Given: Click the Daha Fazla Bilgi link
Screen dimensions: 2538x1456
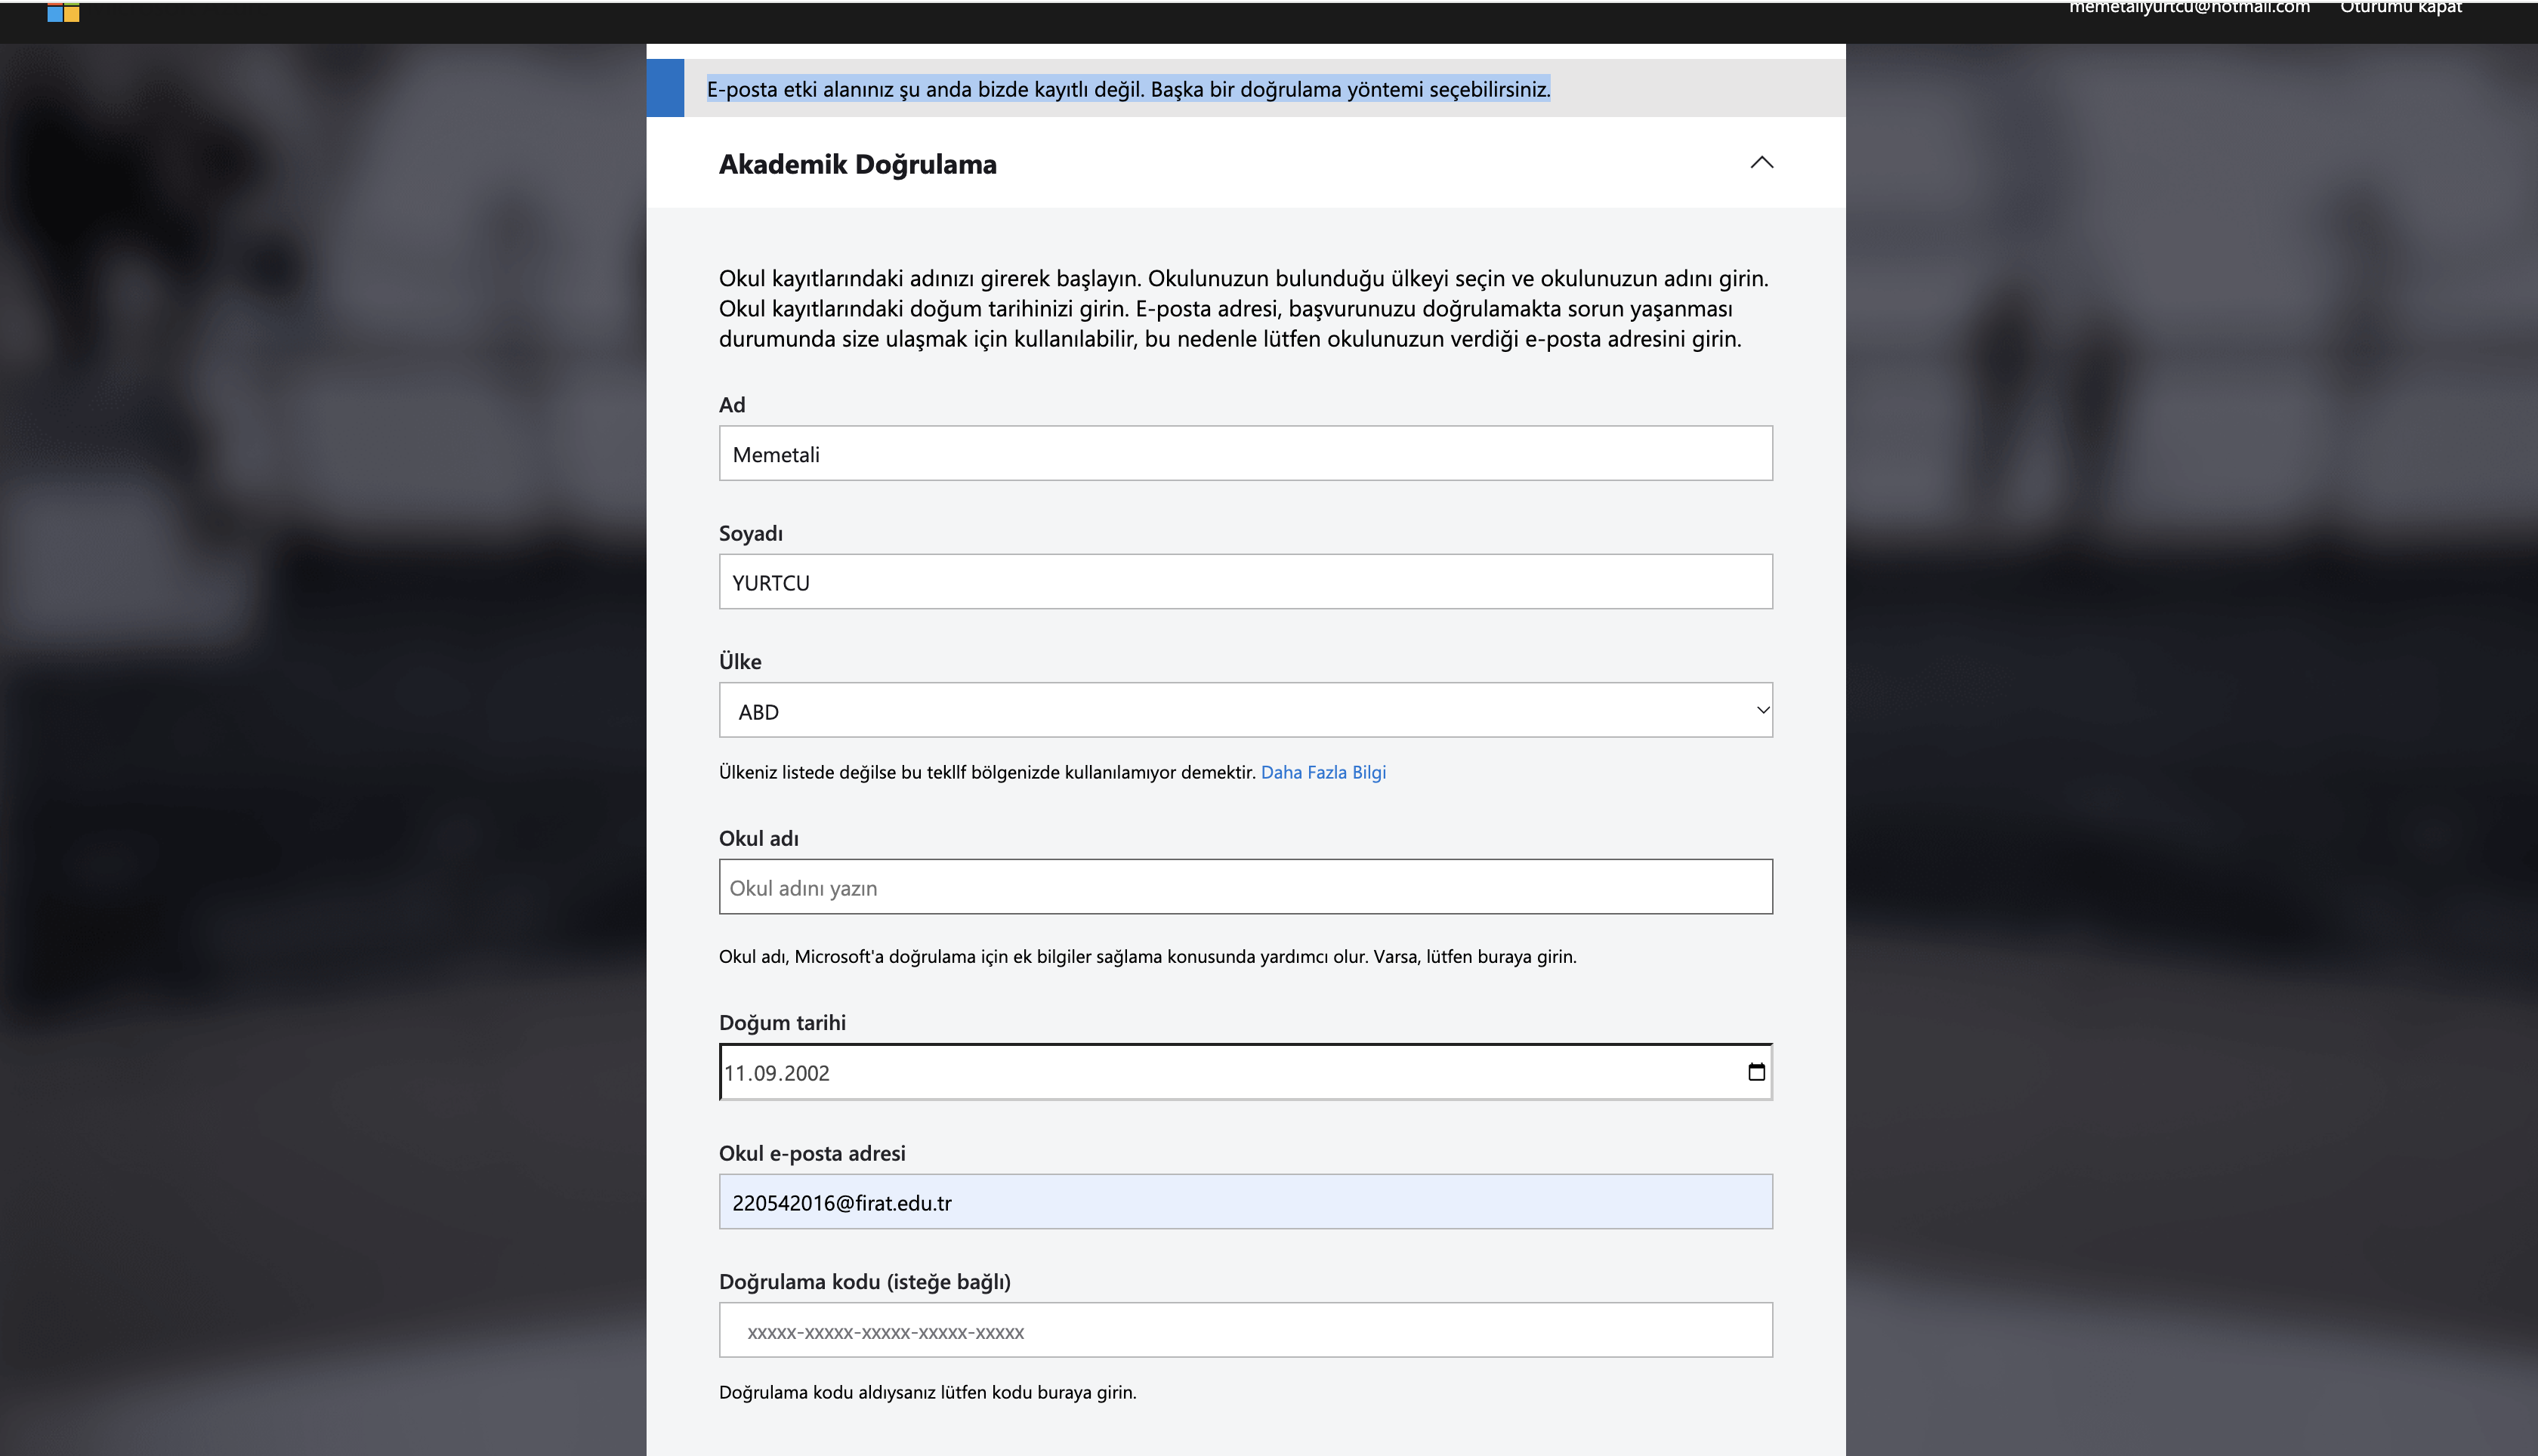Looking at the screenshot, I should (1322, 772).
